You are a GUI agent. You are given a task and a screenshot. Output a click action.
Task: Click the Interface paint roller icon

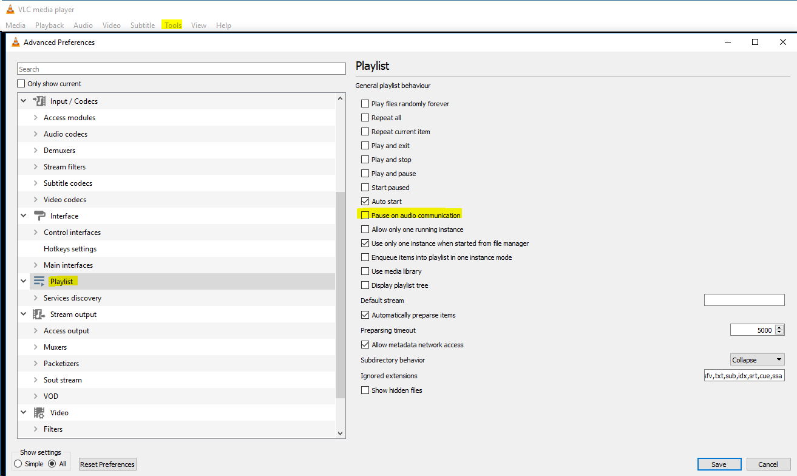pyautogui.click(x=39, y=216)
